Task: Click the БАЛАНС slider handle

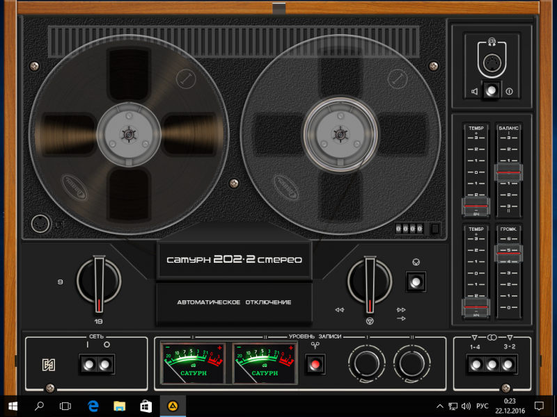Action: [x=508, y=172]
